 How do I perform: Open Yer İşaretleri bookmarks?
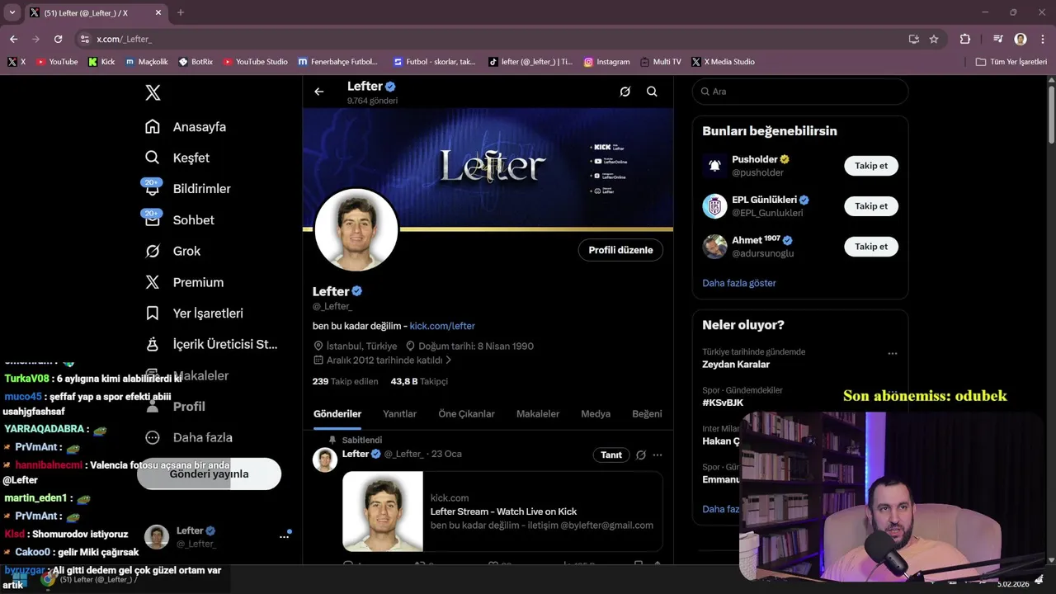click(194, 313)
